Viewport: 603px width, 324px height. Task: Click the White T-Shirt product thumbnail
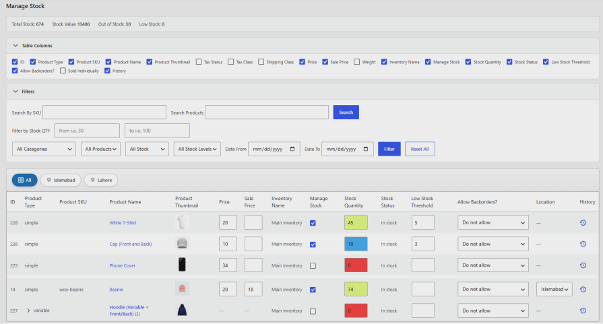[182, 222]
